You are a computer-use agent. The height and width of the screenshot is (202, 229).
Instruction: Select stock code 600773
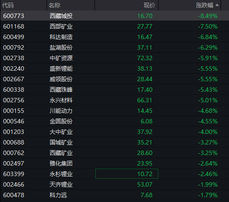14,16
